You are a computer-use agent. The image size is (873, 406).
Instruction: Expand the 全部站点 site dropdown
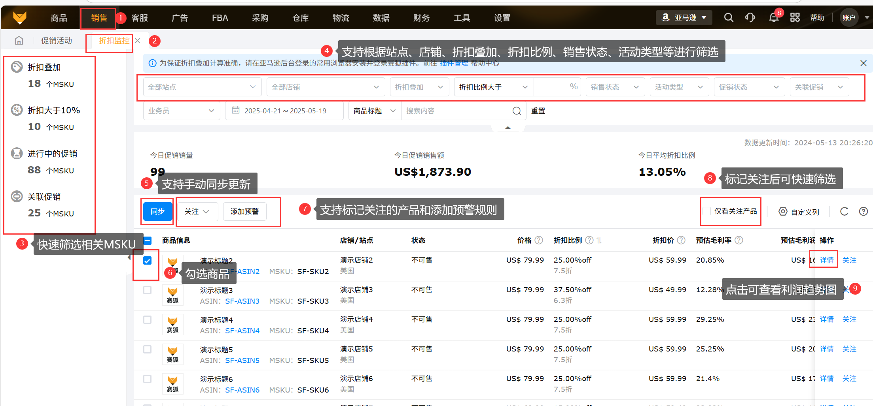click(202, 87)
